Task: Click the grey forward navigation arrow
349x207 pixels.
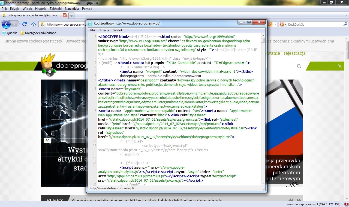Action: (15, 25)
